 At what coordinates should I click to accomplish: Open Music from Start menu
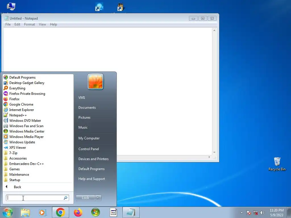point(83,127)
